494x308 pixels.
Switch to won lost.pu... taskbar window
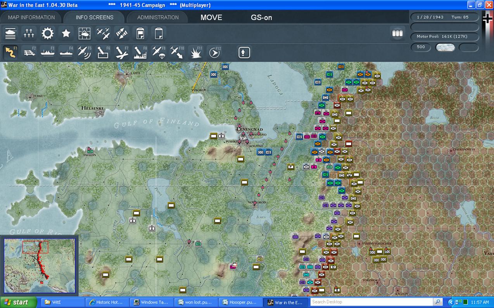click(x=195, y=302)
